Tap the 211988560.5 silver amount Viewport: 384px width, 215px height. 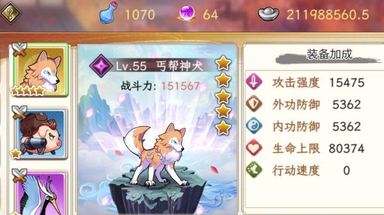pyautogui.click(x=327, y=15)
